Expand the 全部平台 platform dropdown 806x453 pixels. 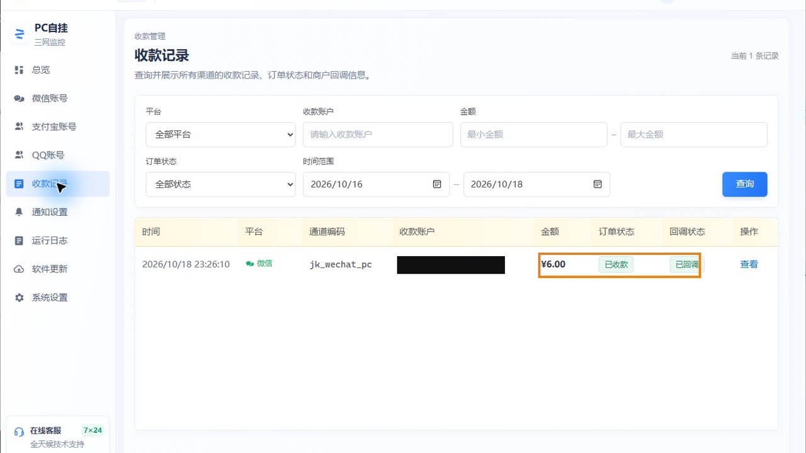click(x=220, y=134)
